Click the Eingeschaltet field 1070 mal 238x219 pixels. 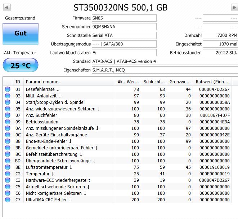(x=220, y=44)
